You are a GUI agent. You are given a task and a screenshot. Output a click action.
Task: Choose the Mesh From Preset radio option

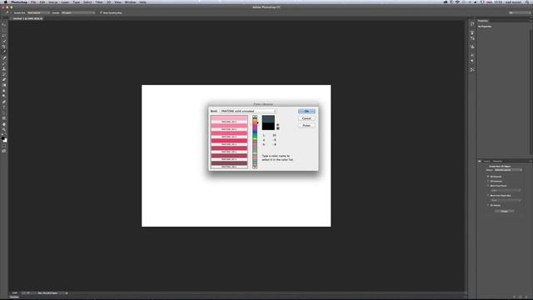click(x=488, y=186)
